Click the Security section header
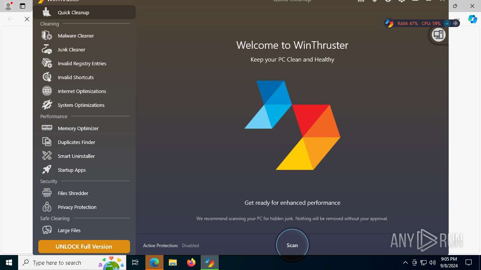This screenshot has height=270, width=481. [x=49, y=181]
